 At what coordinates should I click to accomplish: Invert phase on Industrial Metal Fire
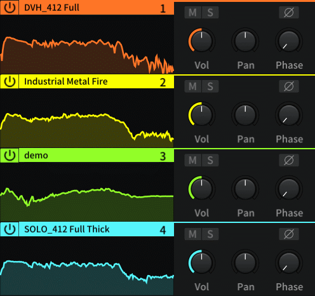pyautogui.click(x=289, y=86)
